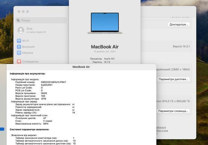
Task: Click the (2880 x 1864) display resolution text
Action: click(x=180, y=69)
